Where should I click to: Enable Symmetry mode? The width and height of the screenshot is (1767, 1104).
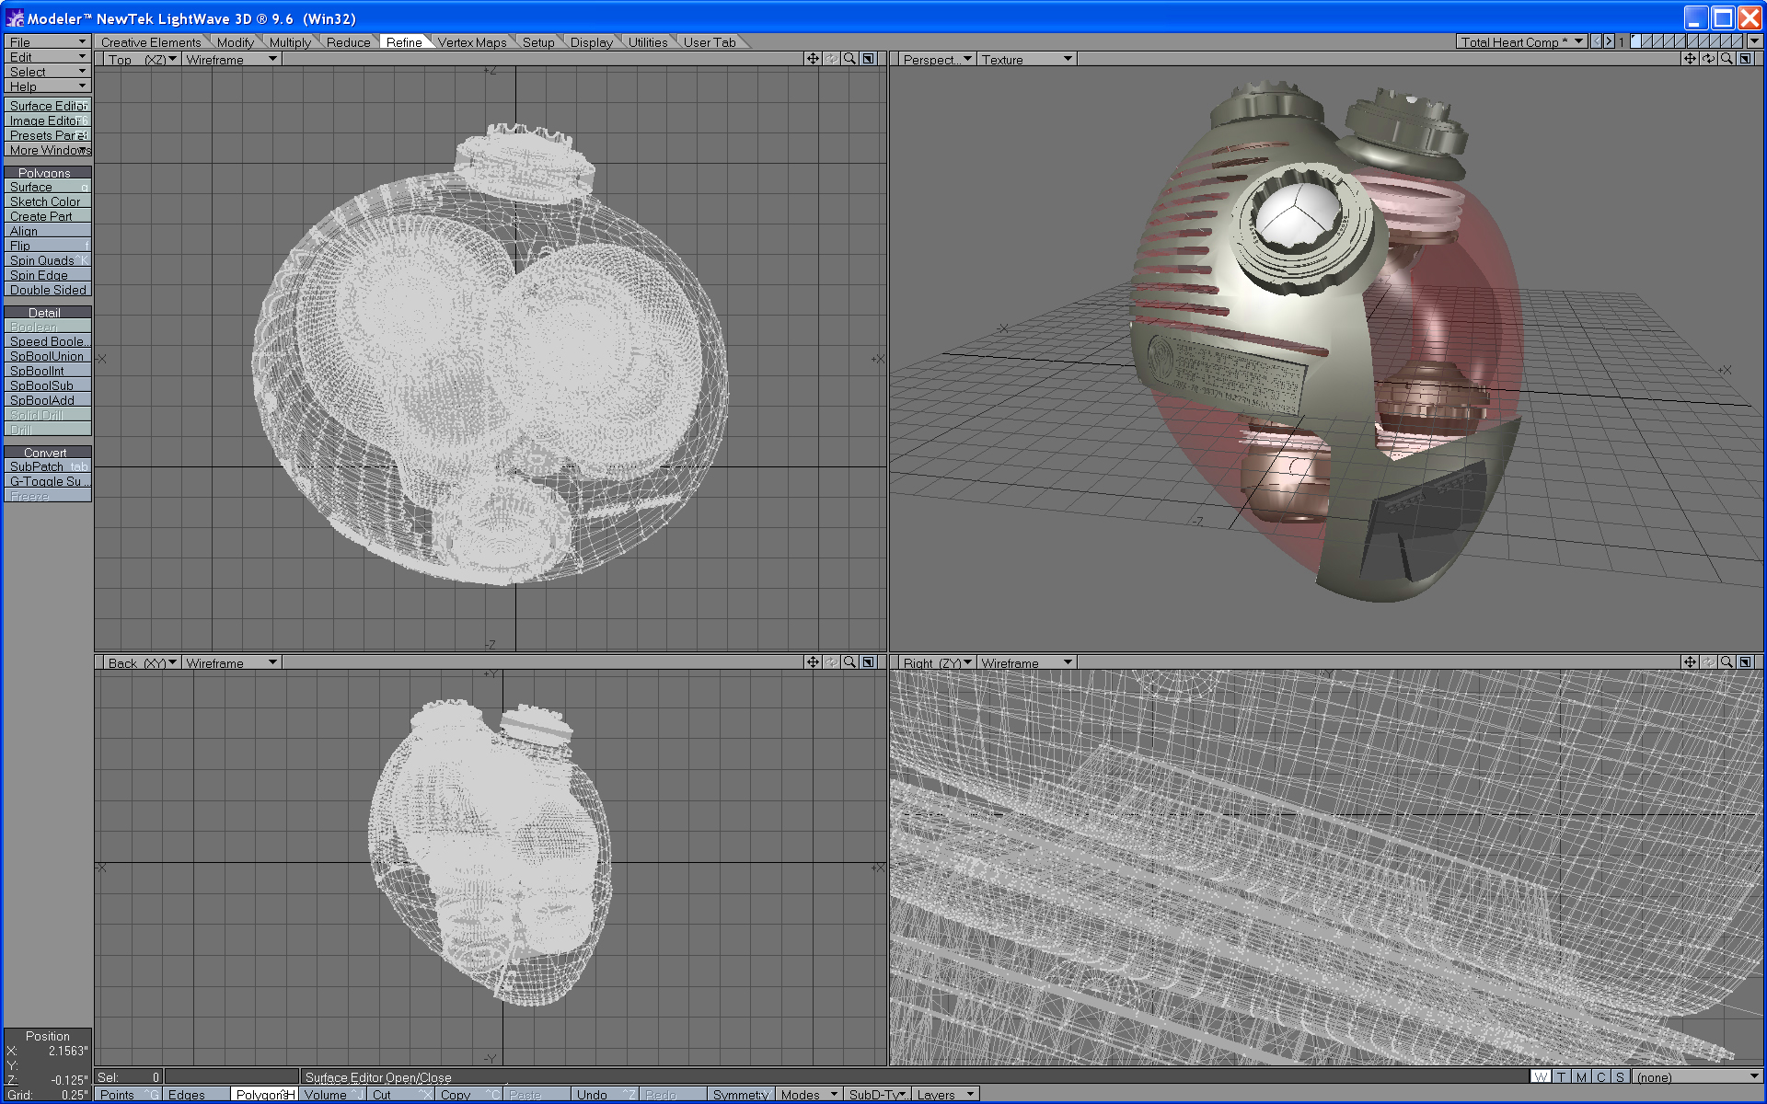click(741, 1095)
